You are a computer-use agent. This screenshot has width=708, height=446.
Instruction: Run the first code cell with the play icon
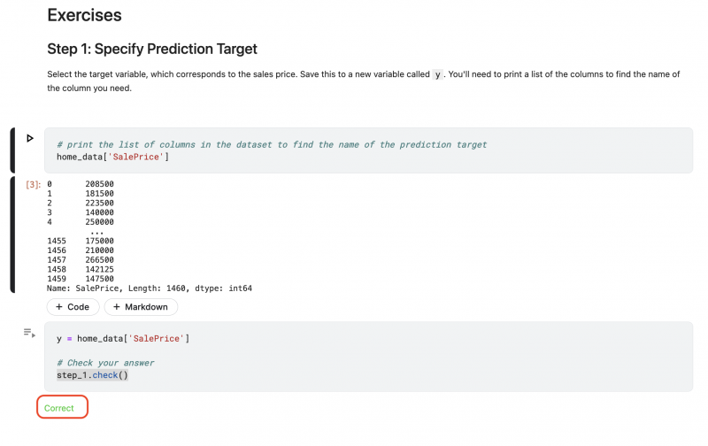[29, 138]
